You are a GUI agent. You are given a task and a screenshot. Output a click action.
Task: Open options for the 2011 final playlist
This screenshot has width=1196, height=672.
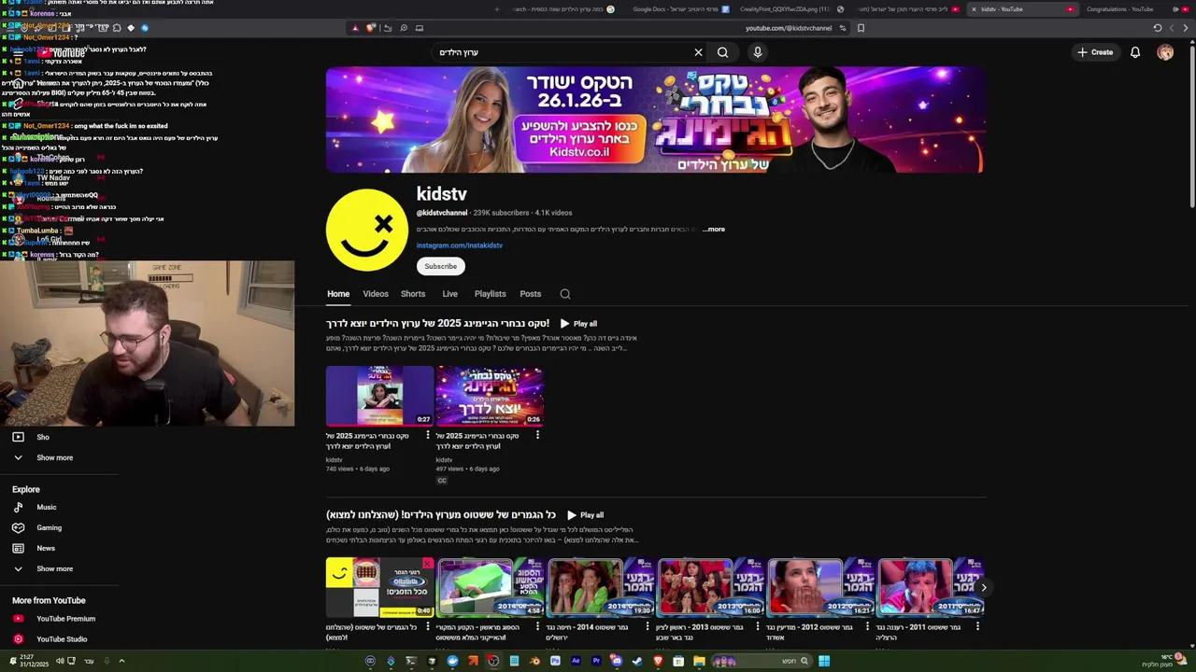tap(977, 627)
